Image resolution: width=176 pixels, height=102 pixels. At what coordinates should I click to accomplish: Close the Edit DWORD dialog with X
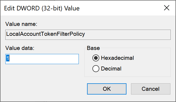pyautogui.click(x=167, y=8)
